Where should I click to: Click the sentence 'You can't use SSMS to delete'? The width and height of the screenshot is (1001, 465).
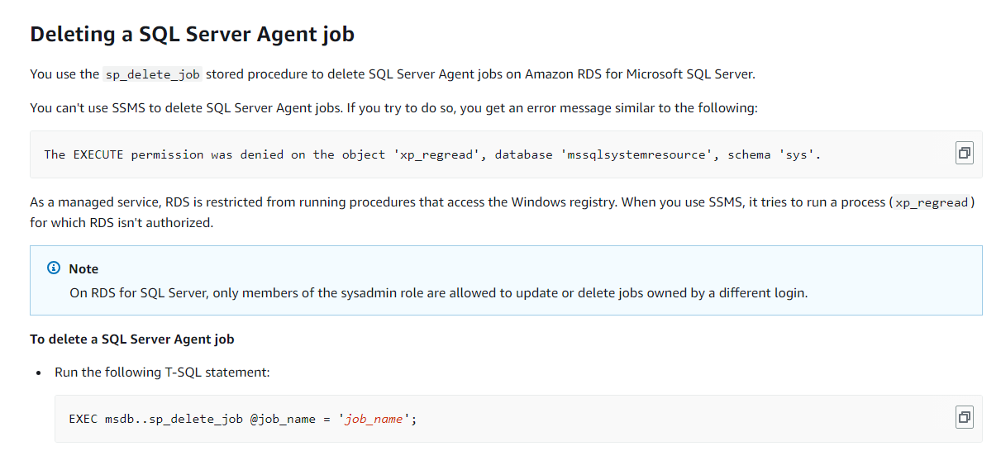coord(393,107)
